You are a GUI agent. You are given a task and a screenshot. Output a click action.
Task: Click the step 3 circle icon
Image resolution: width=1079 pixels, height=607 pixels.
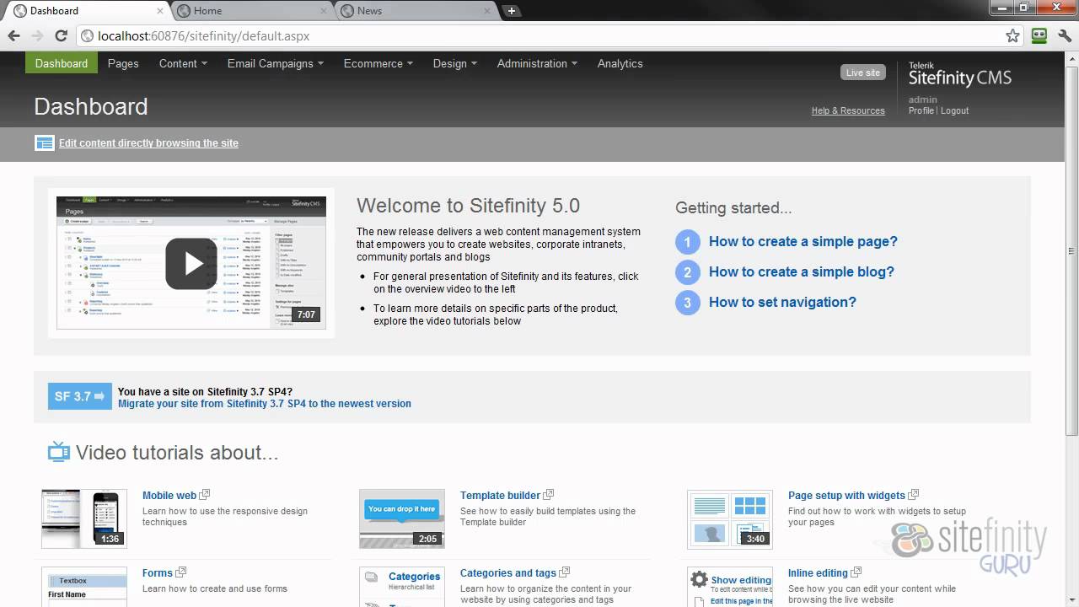click(x=688, y=303)
